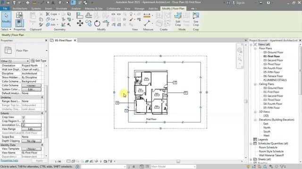Viewport: 302px width, 169px height.
Task: Click Size Crop
Action: tap(196, 19)
